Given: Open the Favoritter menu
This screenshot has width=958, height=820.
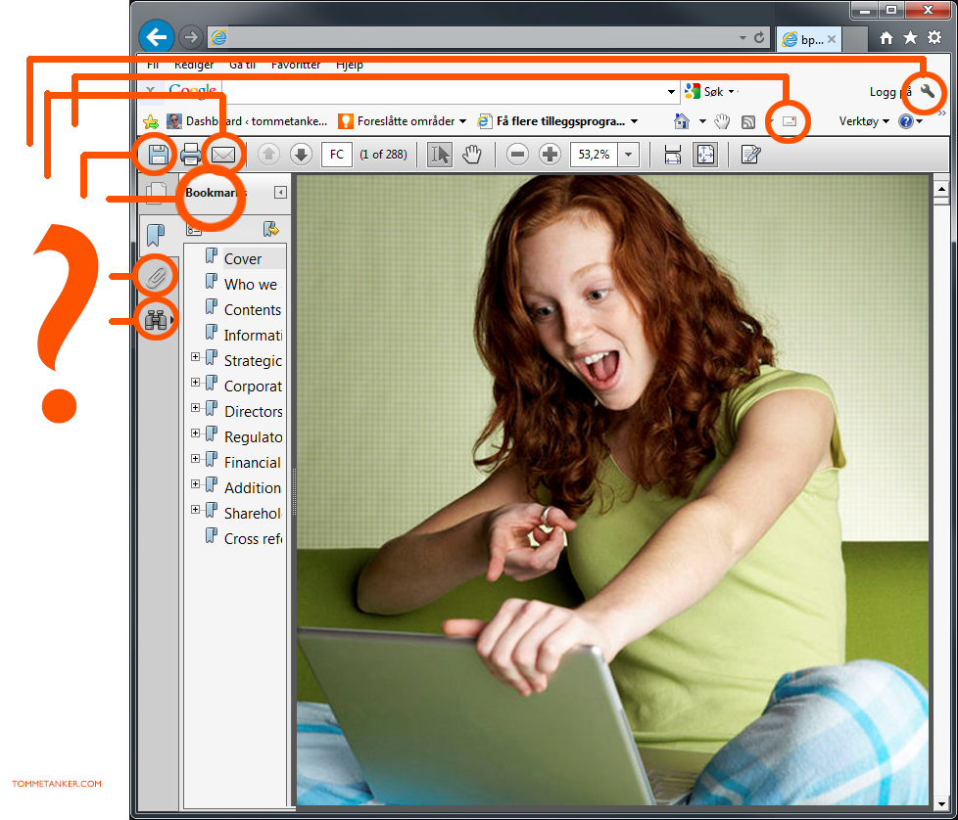Looking at the screenshot, I should tap(295, 66).
